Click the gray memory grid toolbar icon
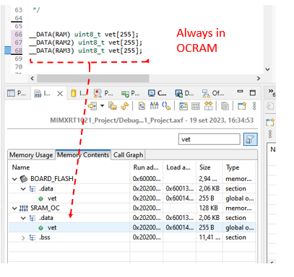Viewport: 294px width, 277px height. (196, 106)
